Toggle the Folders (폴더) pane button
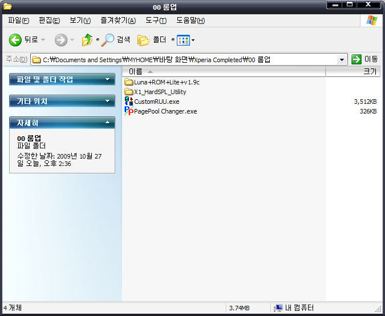 click(x=144, y=40)
